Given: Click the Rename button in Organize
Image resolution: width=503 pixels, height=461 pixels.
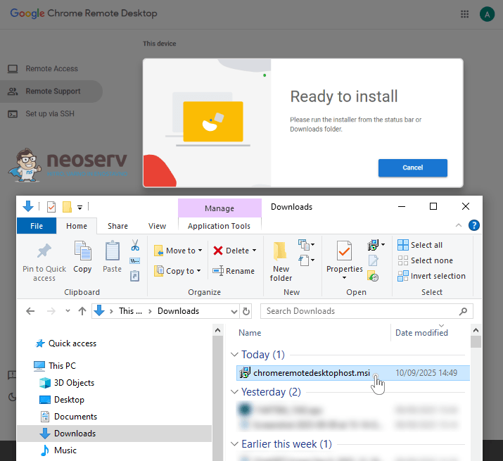Looking at the screenshot, I should pos(234,271).
